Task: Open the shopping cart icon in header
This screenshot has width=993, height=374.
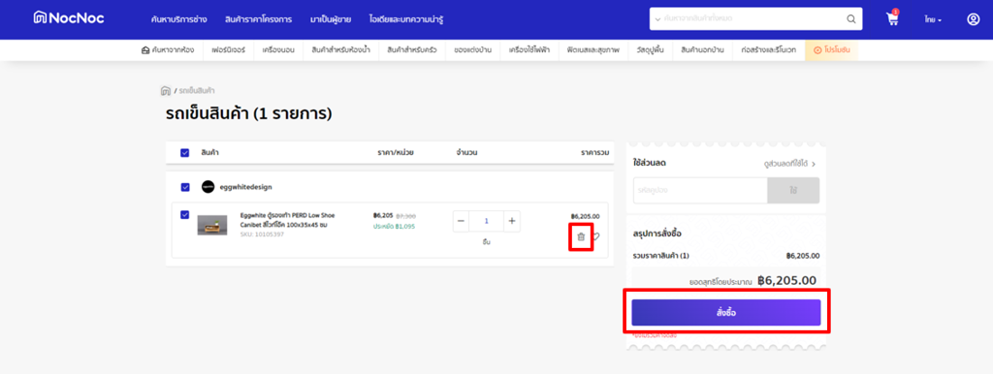Action: (892, 19)
